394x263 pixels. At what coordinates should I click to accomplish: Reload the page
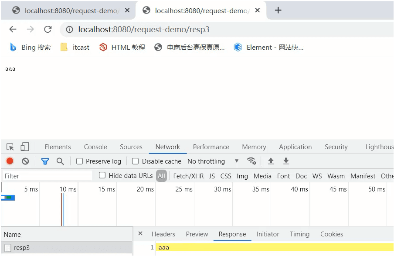tap(48, 30)
